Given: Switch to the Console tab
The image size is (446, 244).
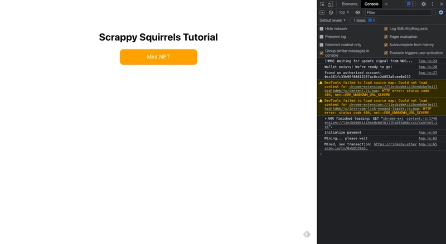Looking at the screenshot, I should (x=371, y=4).
